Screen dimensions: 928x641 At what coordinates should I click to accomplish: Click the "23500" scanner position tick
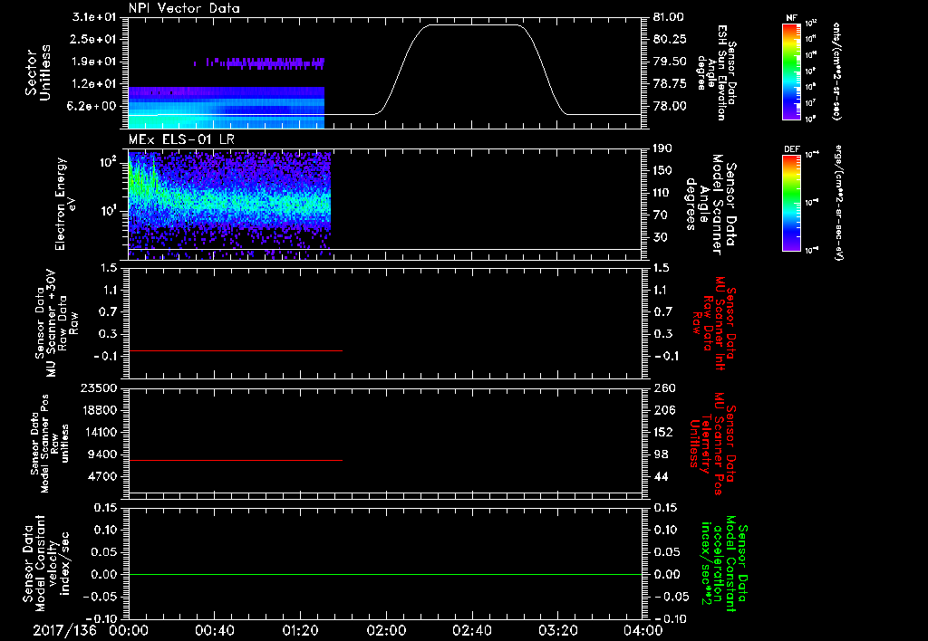tap(99, 387)
